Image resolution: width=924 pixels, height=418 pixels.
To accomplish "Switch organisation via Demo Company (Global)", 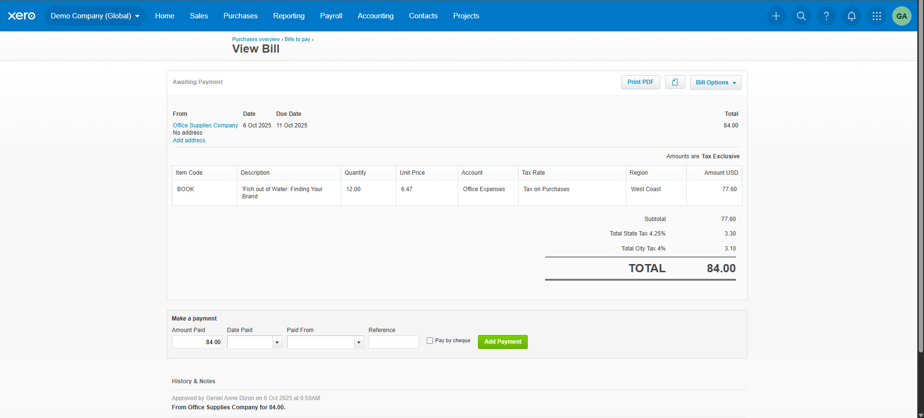I will (95, 16).
